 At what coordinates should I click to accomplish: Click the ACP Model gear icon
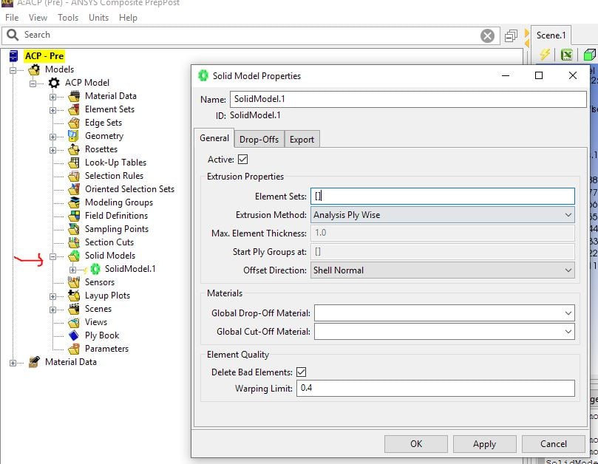tap(54, 83)
